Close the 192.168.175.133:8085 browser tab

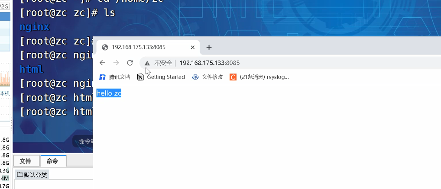pyautogui.click(x=193, y=47)
